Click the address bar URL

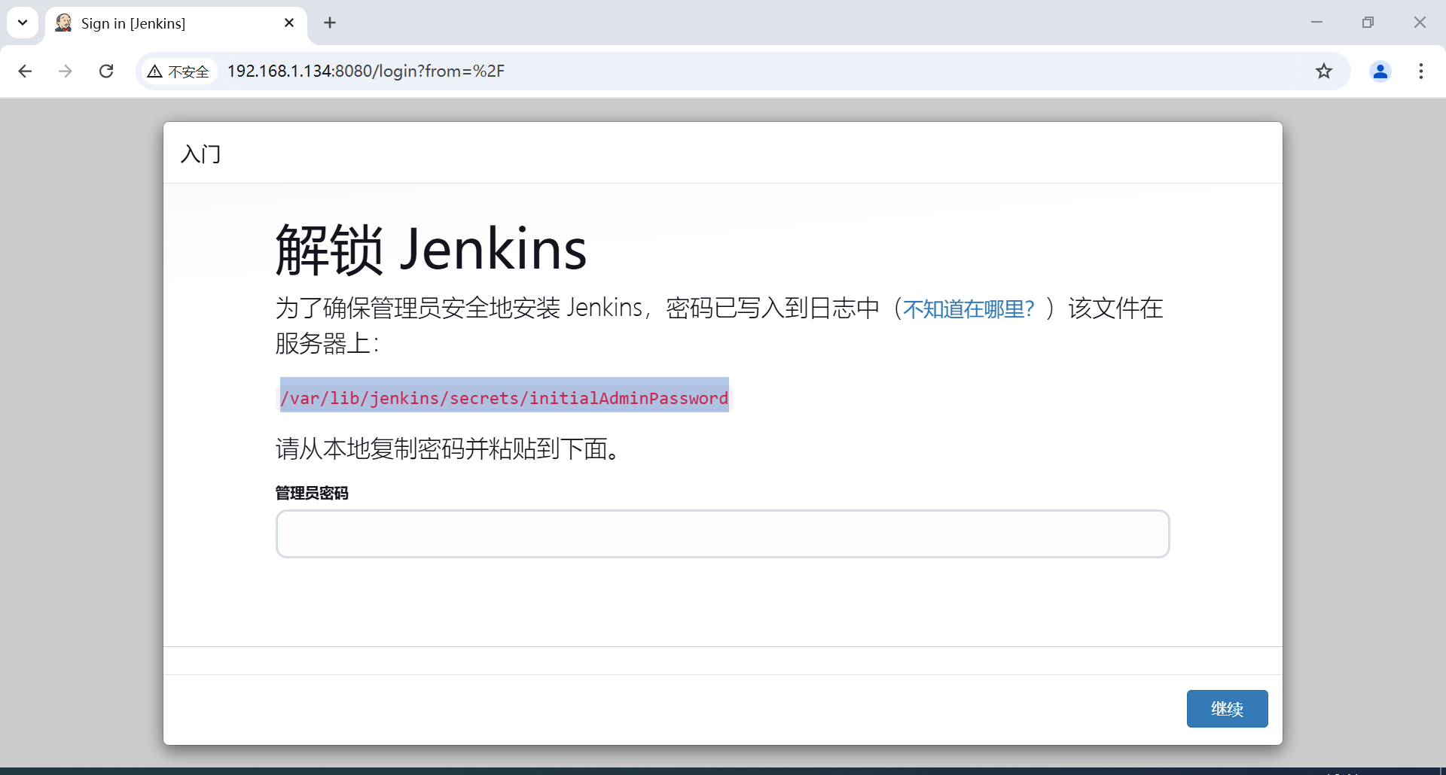point(366,71)
